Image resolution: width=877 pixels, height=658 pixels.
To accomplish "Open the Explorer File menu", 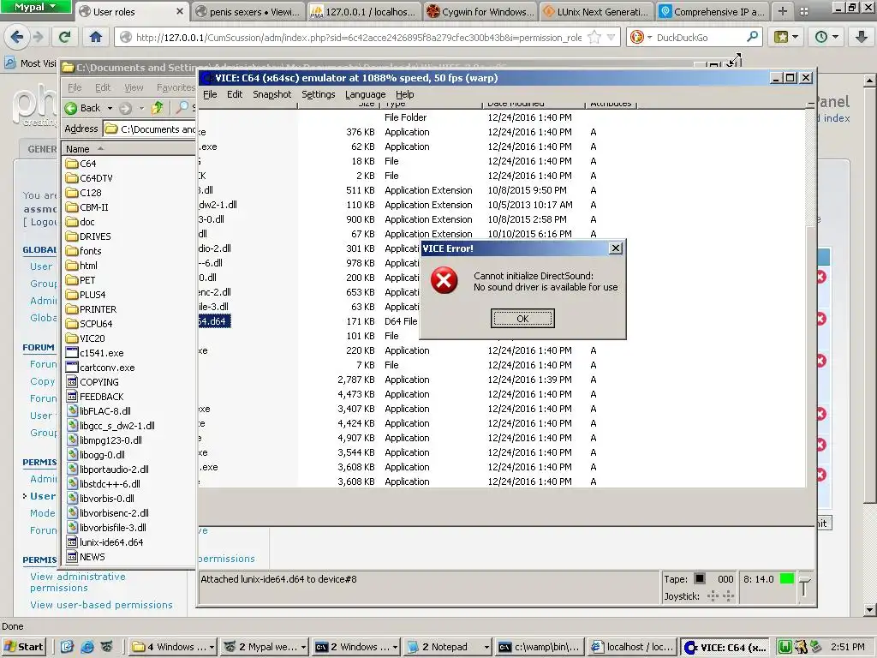I will tap(75, 87).
